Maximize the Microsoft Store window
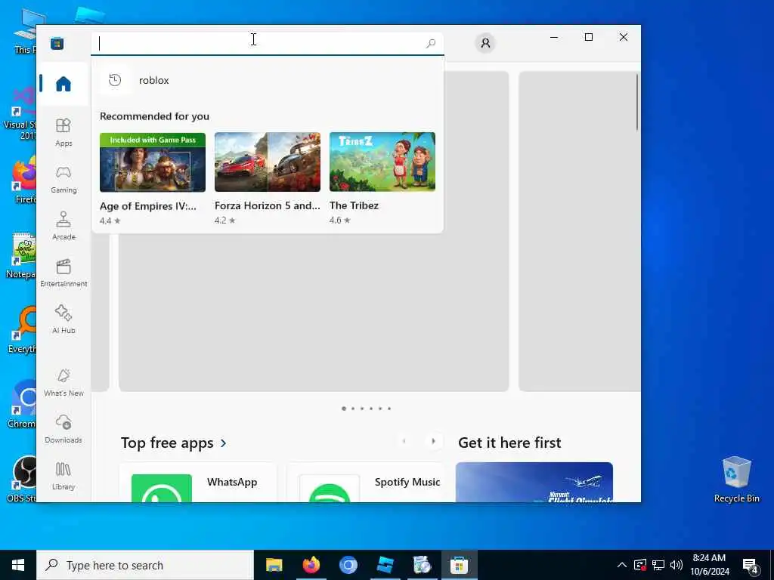Image resolution: width=774 pixels, height=580 pixels. click(x=588, y=37)
